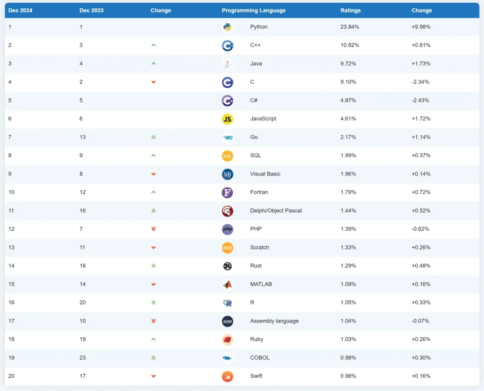Screen dimensions: 484x391
Task: Click the MATLAB logo icon
Action: (227, 284)
